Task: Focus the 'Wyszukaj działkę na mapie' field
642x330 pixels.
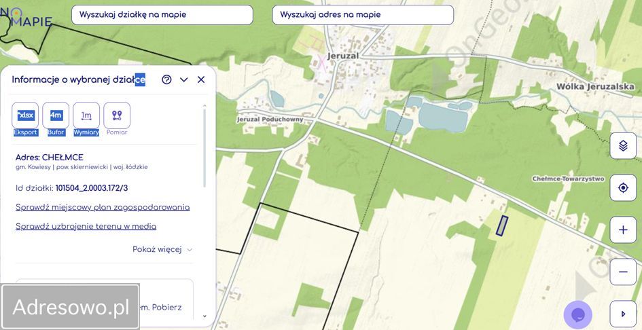Action: pyautogui.click(x=162, y=15)
